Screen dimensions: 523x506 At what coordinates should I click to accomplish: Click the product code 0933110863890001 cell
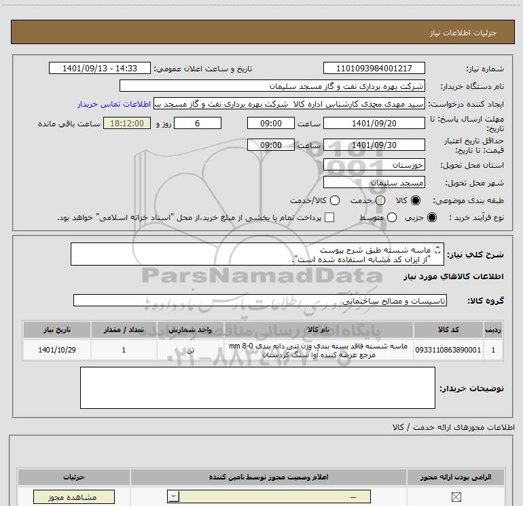pos(448,350)
